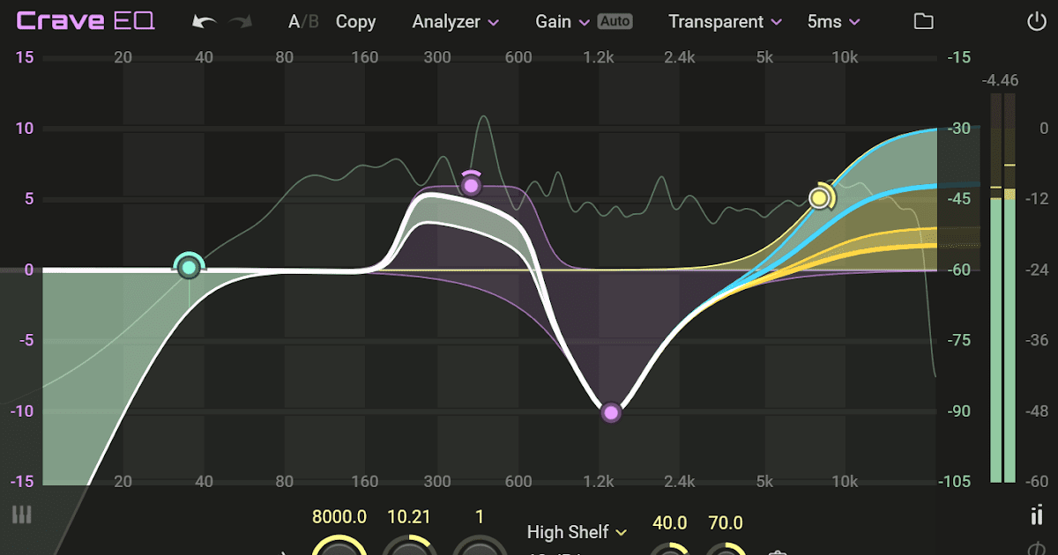This screenshot has height=555, width=1058.
Task: Click the power bypass icon top right
Action: point(1037,21)
